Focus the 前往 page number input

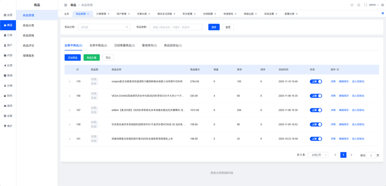coord(371,155)
